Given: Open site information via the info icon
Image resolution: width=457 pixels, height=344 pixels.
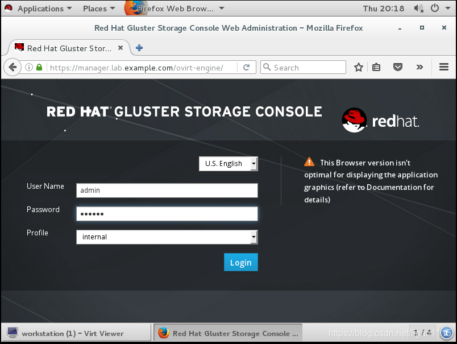Looking at the screenshot, I should coord(29,67).
